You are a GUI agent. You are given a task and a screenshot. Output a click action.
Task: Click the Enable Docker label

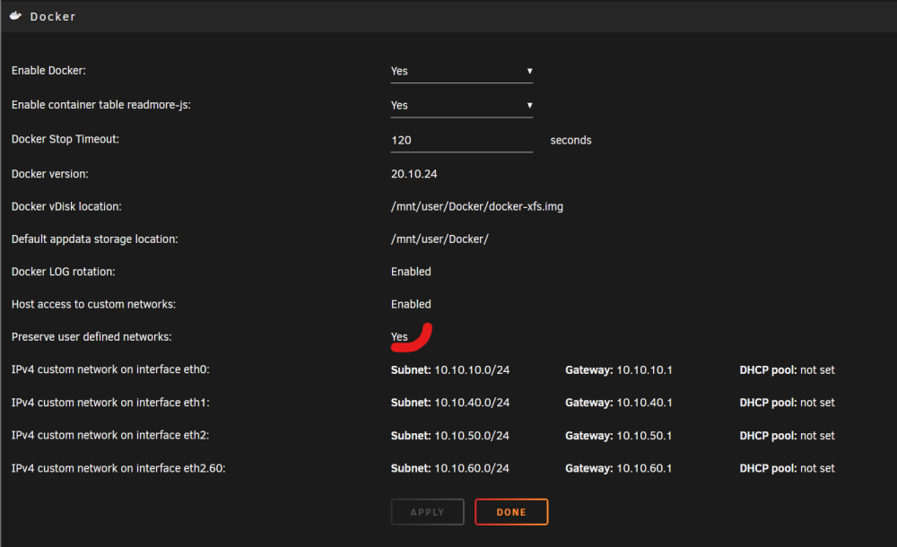tap(48, 70)
